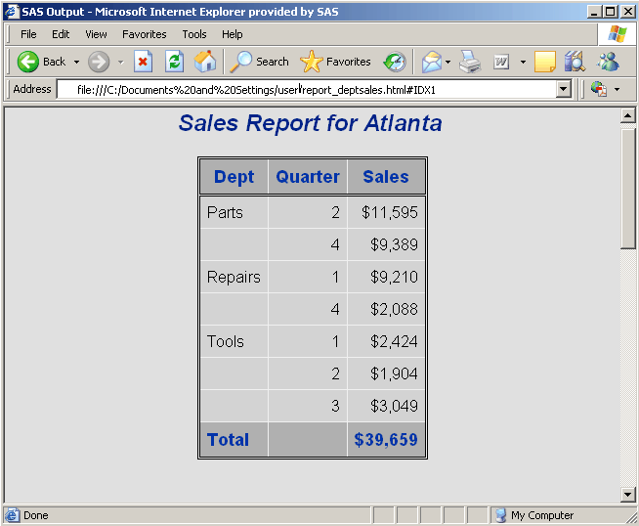Expand the Address bar dropdown arrow

click(x=563, y=89)
